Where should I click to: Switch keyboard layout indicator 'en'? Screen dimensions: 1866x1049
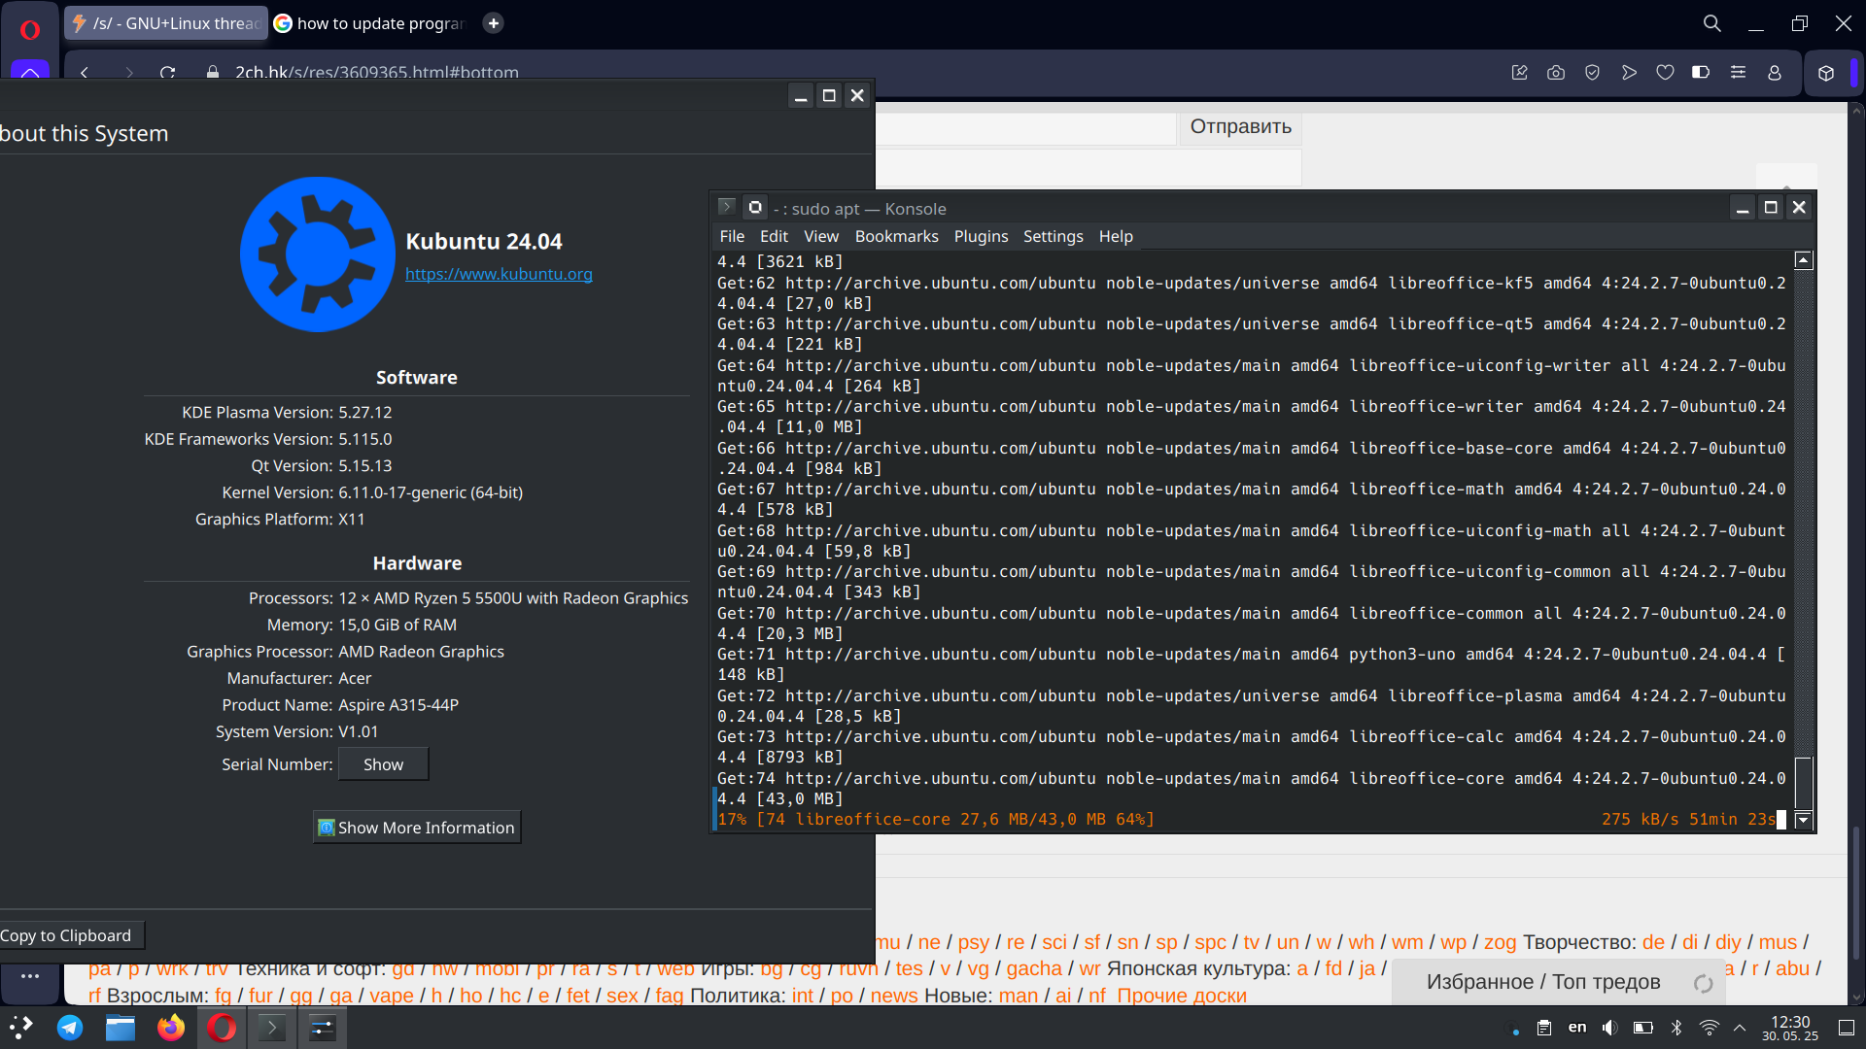point(1577,1028)
